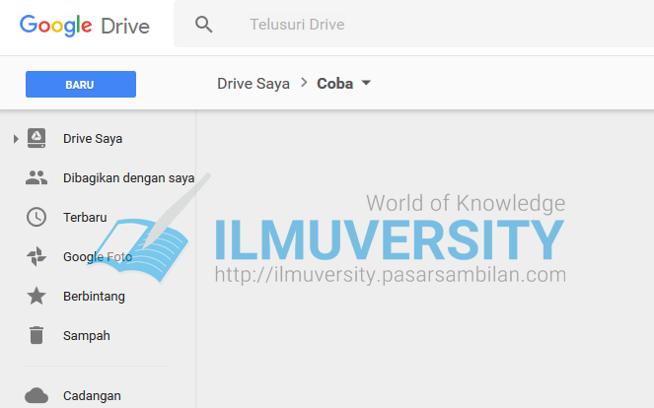The height and width of the screenshot is (408, 654).
Task: Open the Coba folder dropdown arrow
Action: [366, 83]
